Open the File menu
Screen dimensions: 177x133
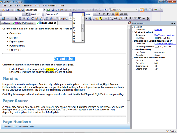(x=4, y=6)
